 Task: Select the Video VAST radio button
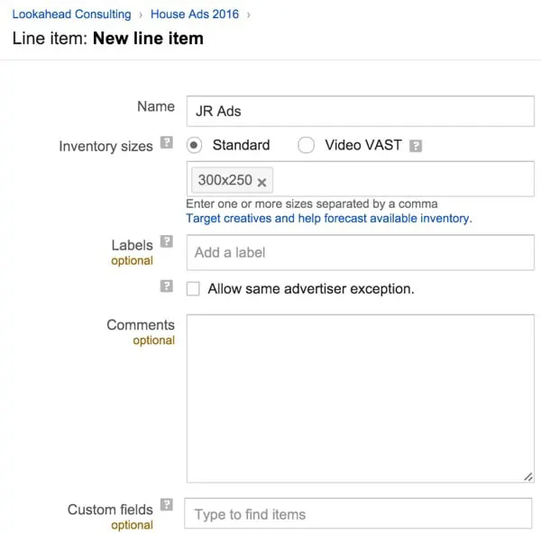tap(306, 145)
